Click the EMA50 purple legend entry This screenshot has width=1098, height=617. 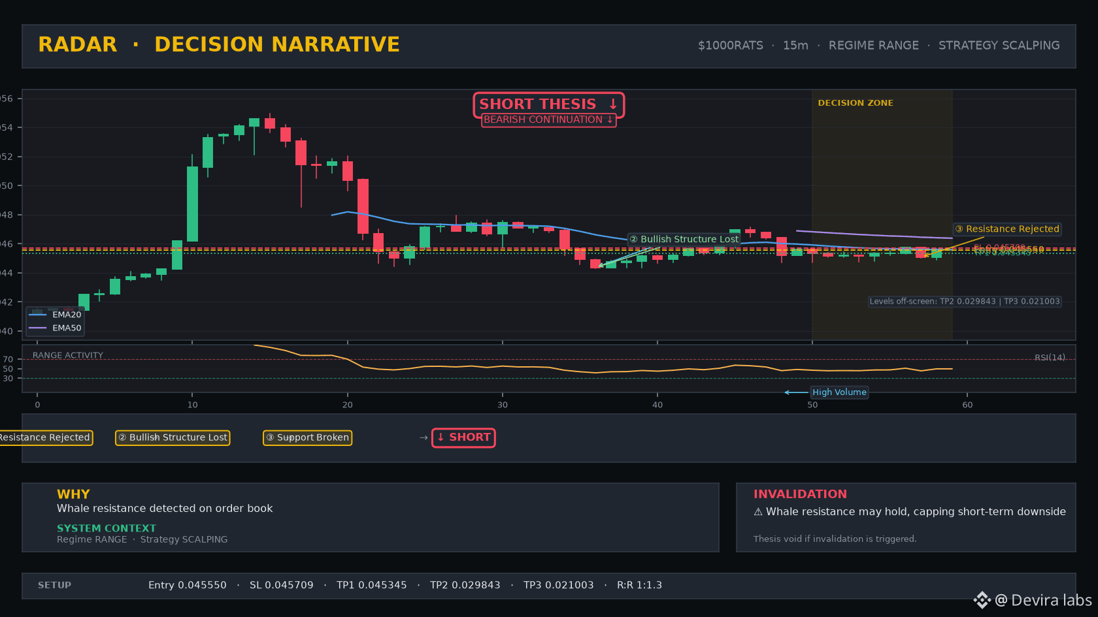pyautogui.click(x=56, y=328)
